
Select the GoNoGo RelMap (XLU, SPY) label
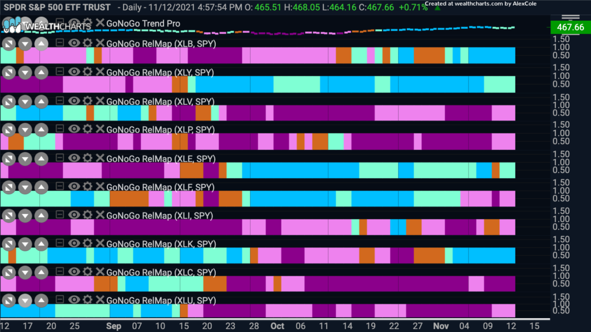coord(162,300)
